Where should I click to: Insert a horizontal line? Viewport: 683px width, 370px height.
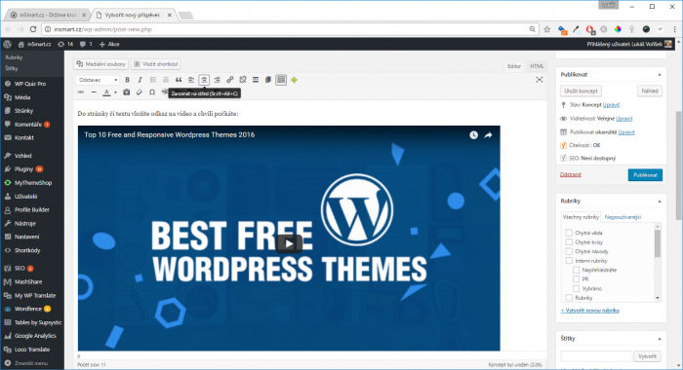pyautogui.click(x=94, y=92)
